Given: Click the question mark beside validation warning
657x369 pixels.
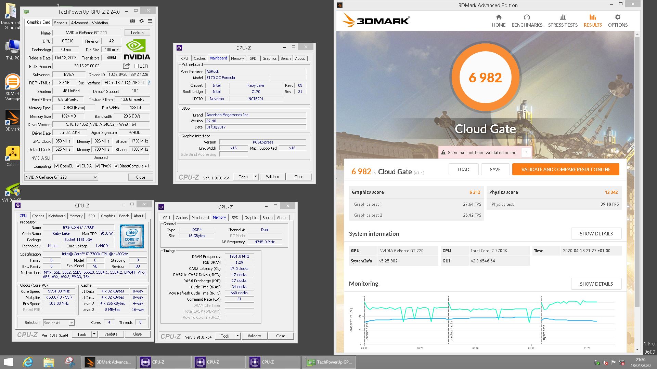Looking at the screenshot, I should [x=526, y=152].
